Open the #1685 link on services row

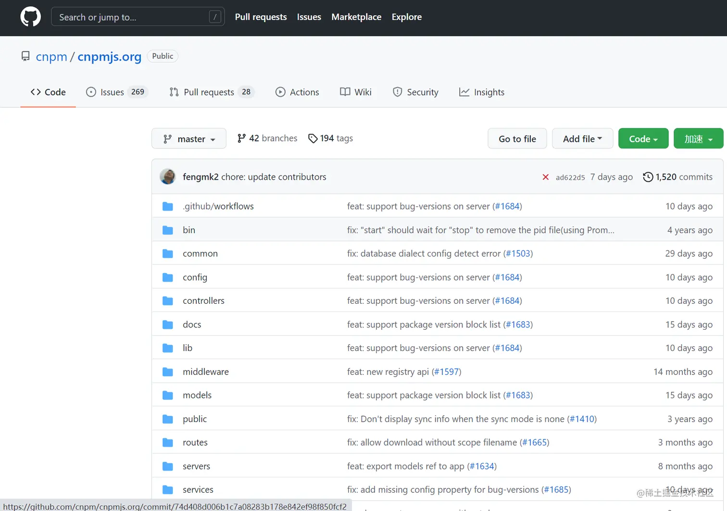click(556, 490)
